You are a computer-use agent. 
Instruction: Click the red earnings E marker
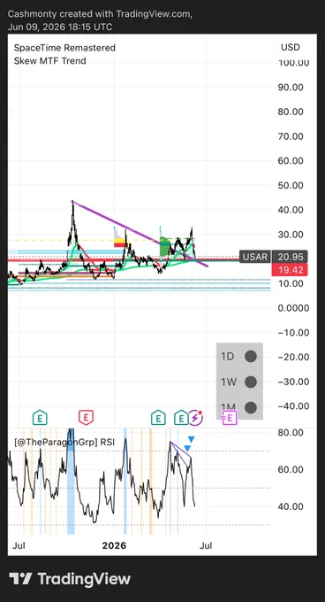[x=87, y=417]
